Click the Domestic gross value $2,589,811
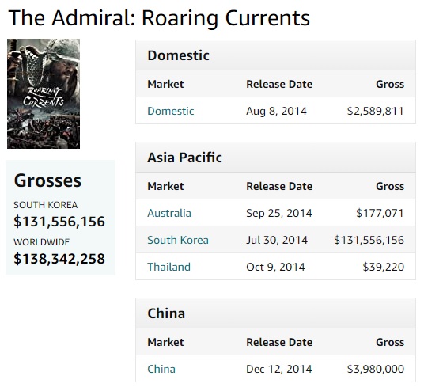 [x=376, y=111]
